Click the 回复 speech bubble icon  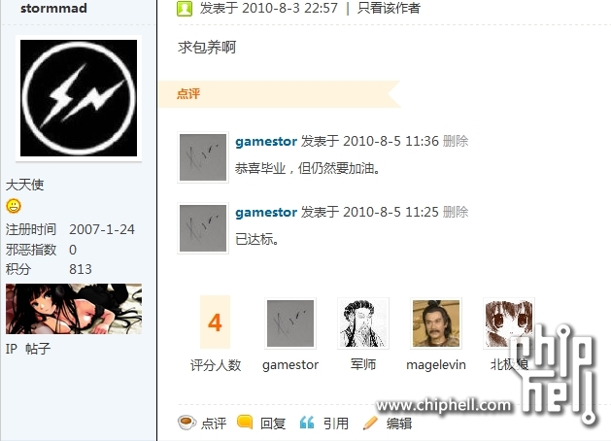click(x=245, y=422)
